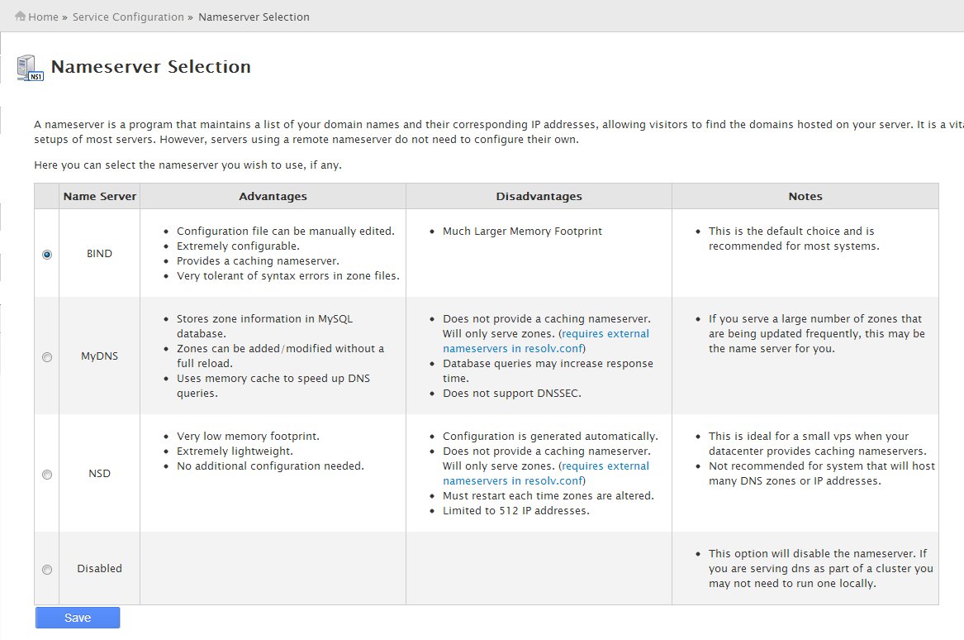Viewport: 964px width, 640px height.
Task: Click the Nameserver Selection page heading
Action: 150,66
